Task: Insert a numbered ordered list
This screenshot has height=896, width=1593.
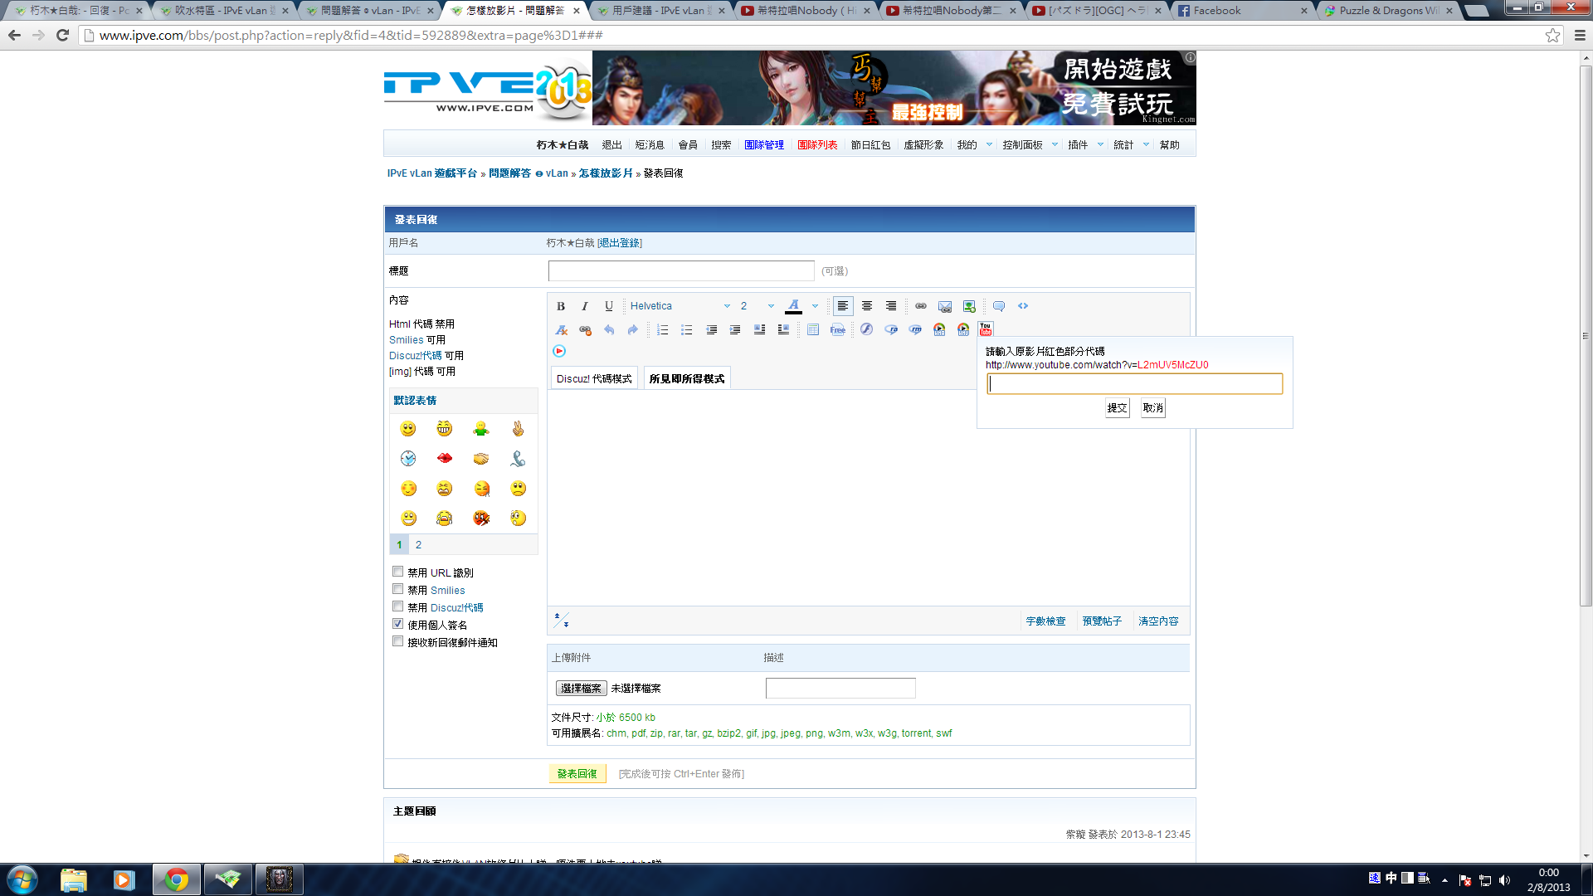Action: coord(662,329)
